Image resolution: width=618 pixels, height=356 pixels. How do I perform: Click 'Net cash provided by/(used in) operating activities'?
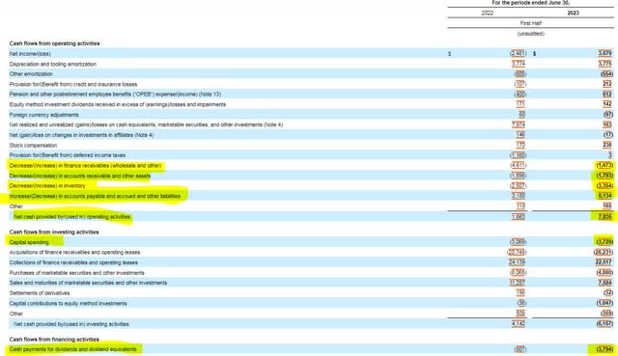coord(71,217)
